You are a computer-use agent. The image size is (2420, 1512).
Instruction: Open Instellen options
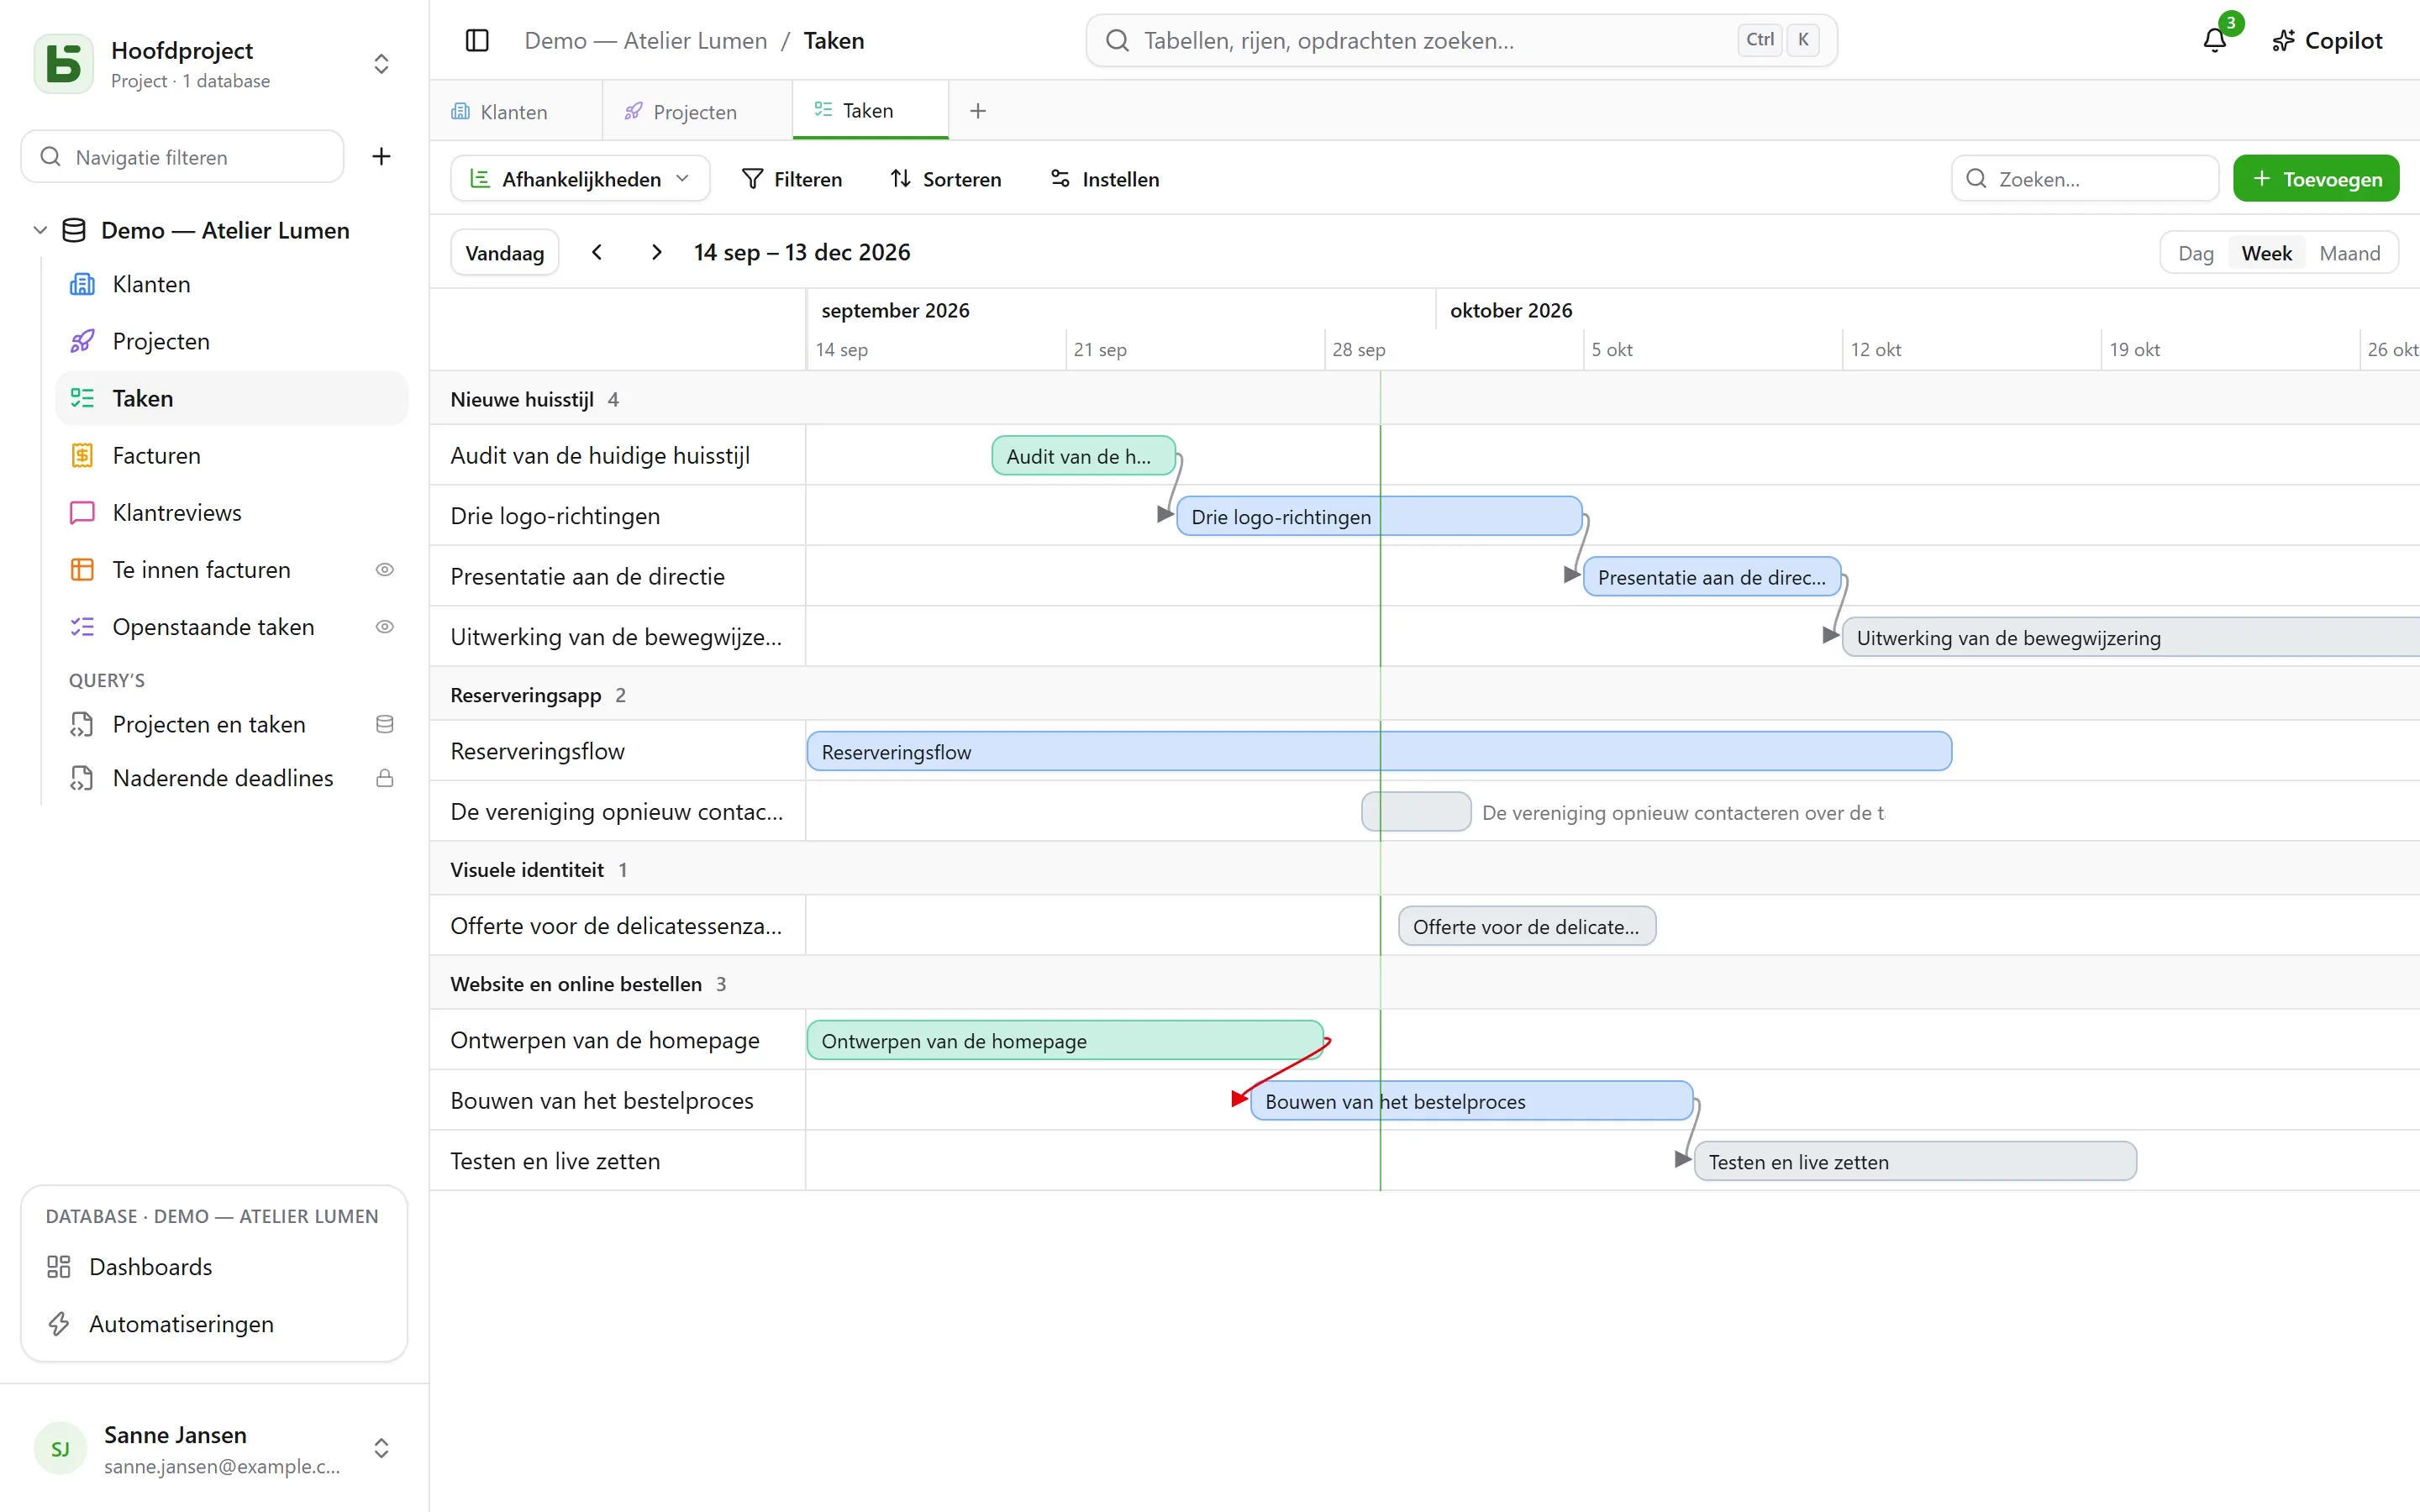pyautogui.click(x=1105, y=179)
